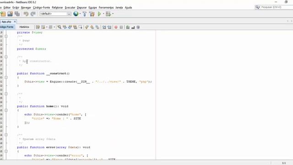
Task: Click the Uncomment icon in editor toolbar
Action: point(133,27)
